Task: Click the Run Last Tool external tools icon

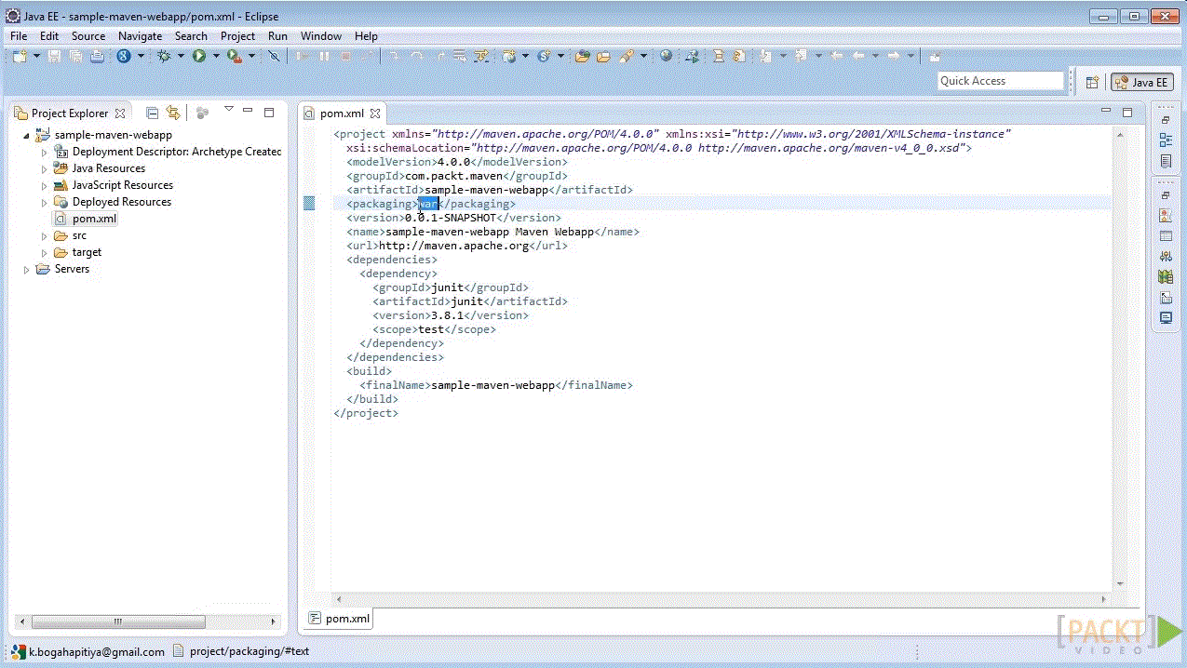Action: (234, 56)
